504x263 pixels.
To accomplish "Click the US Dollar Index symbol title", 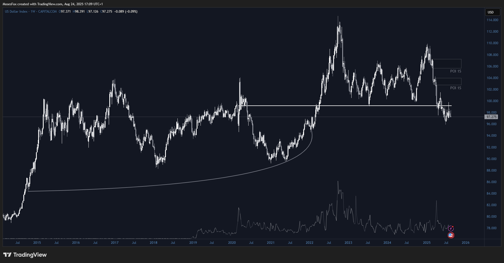I will click(16, 12).
